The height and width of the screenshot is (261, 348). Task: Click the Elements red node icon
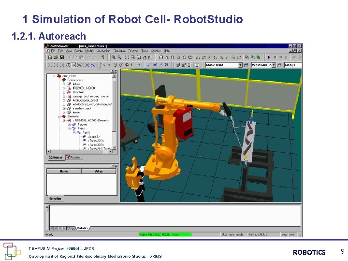64,116
